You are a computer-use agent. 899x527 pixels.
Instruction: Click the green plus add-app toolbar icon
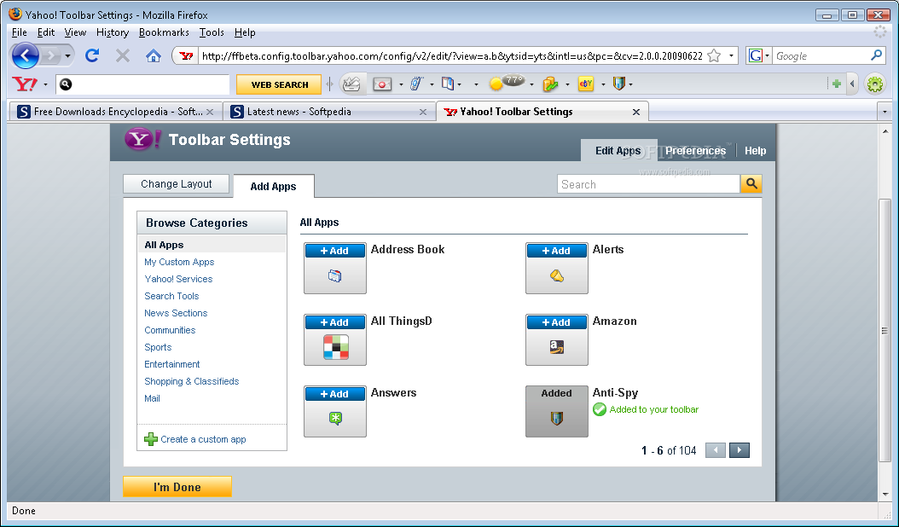point(837,84)
